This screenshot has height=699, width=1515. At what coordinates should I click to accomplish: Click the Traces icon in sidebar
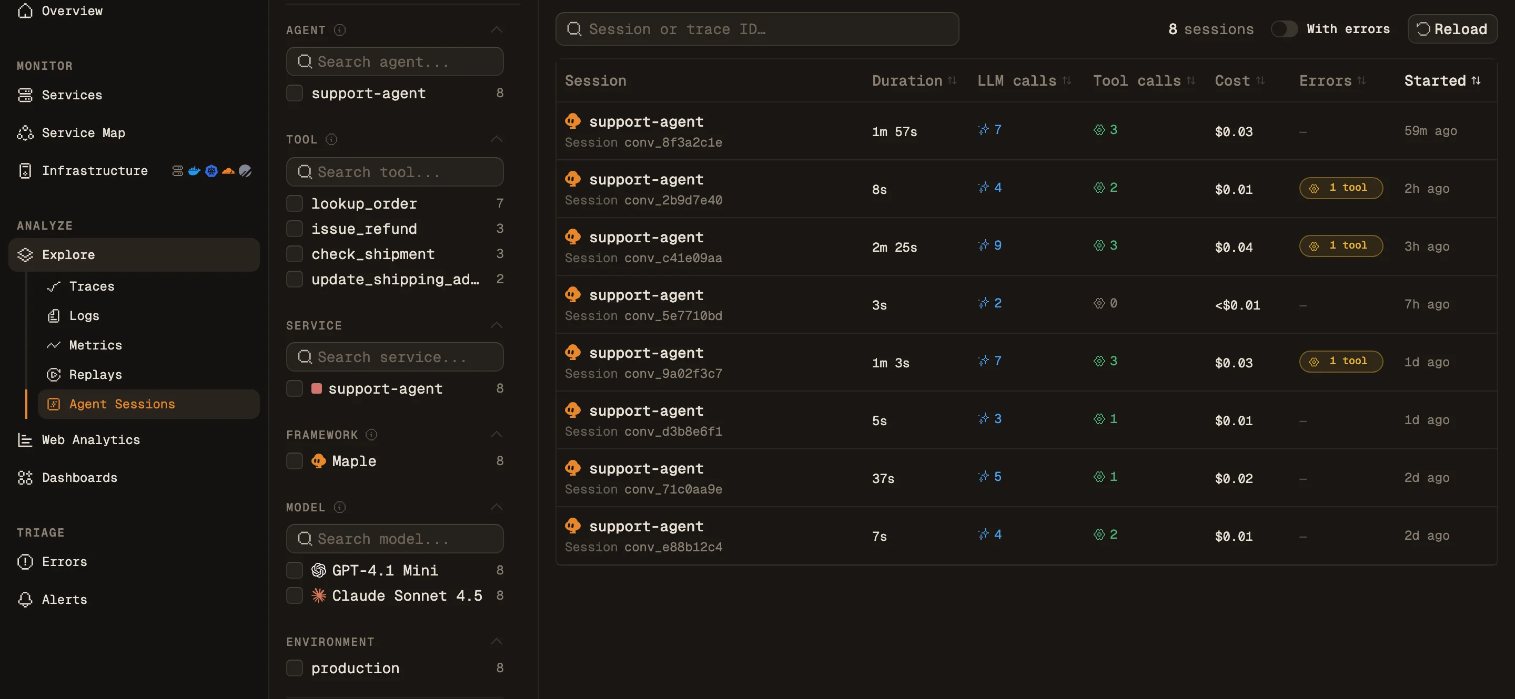[54, 286]
